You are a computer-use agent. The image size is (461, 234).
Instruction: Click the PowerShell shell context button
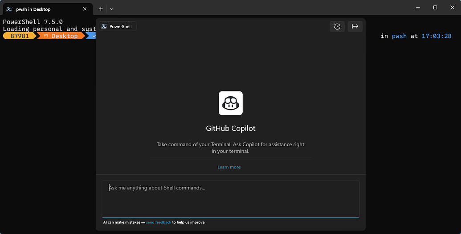pyautogui.click(x=118, y=26)
